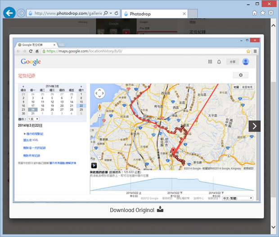279x237 pixels.
Task: Click the map zoom slider track
Action: (x=99, y=136)
